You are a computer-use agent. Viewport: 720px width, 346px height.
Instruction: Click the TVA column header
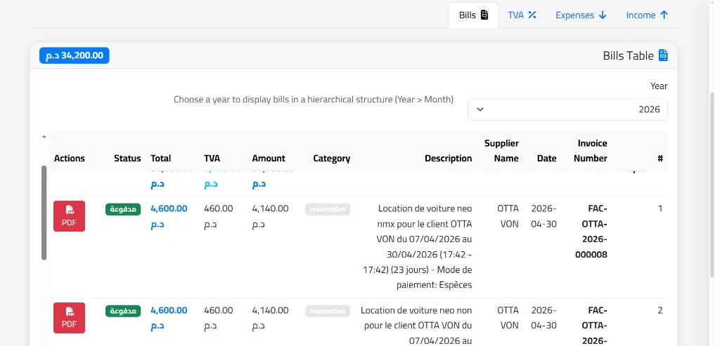[x=212, y=158]
